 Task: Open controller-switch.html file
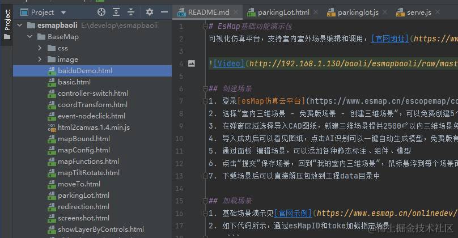point(92,93)
